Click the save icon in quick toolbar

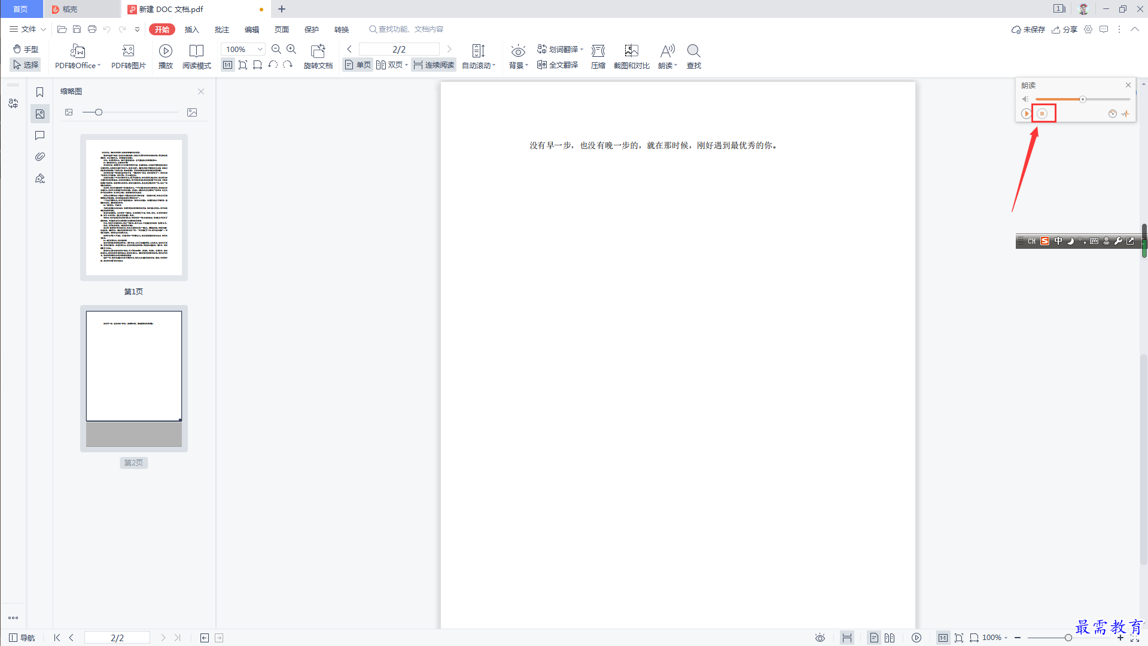(x=77, y=29)
